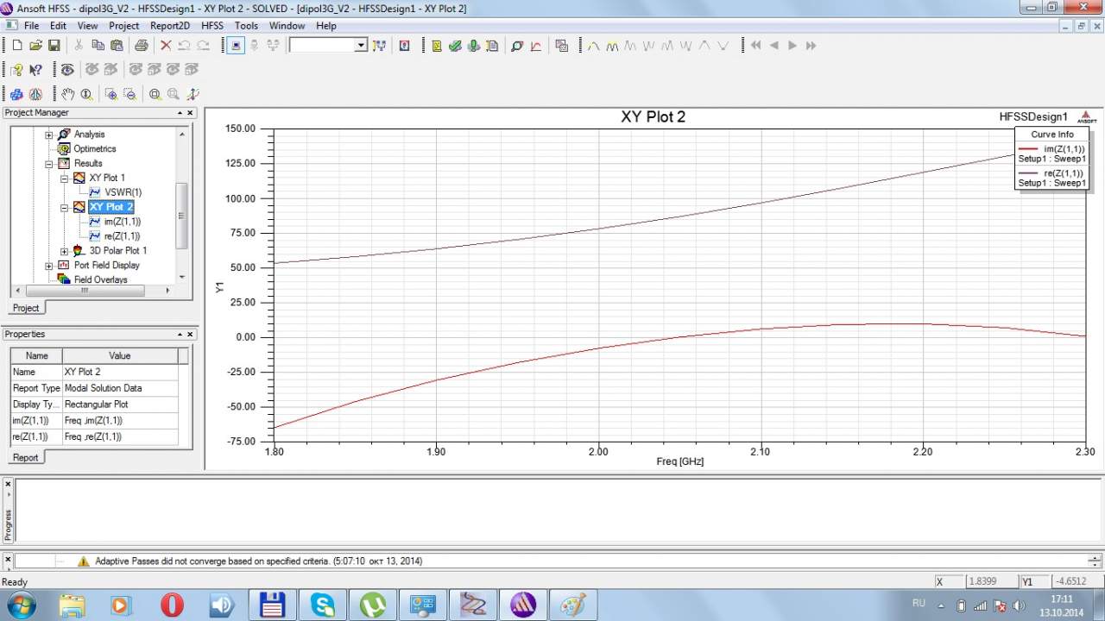
Task: Click the Validate green checkmark icon
Action: (455, 46)
